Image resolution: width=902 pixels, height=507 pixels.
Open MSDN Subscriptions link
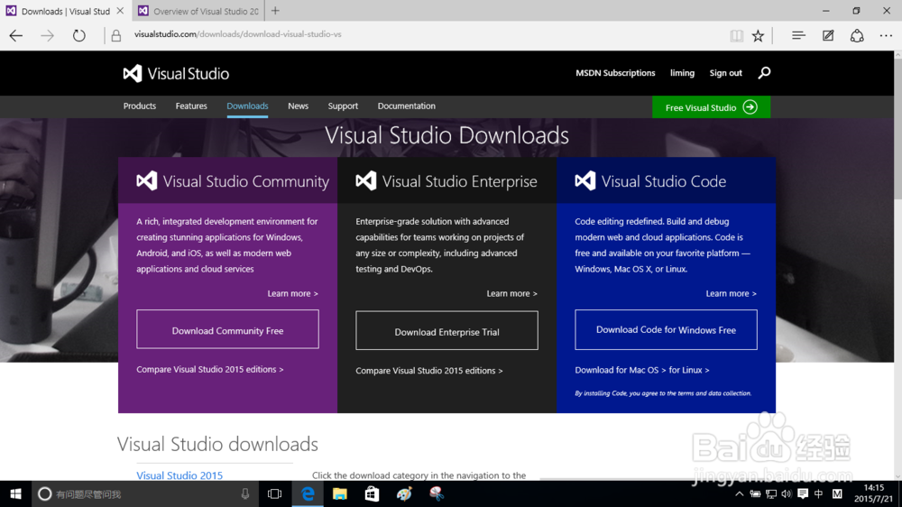click(615, 73)
